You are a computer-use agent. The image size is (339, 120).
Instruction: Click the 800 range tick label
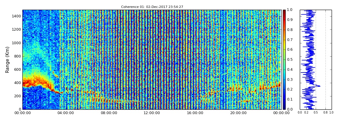(18, 56)
